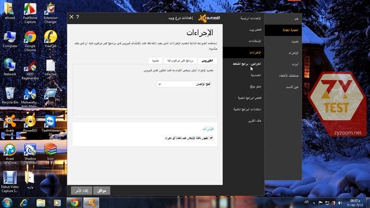The width and height of the screenshot is (370, 208).
Task: Close the Web Shield settings dialog with X
Action: [72, 17]
